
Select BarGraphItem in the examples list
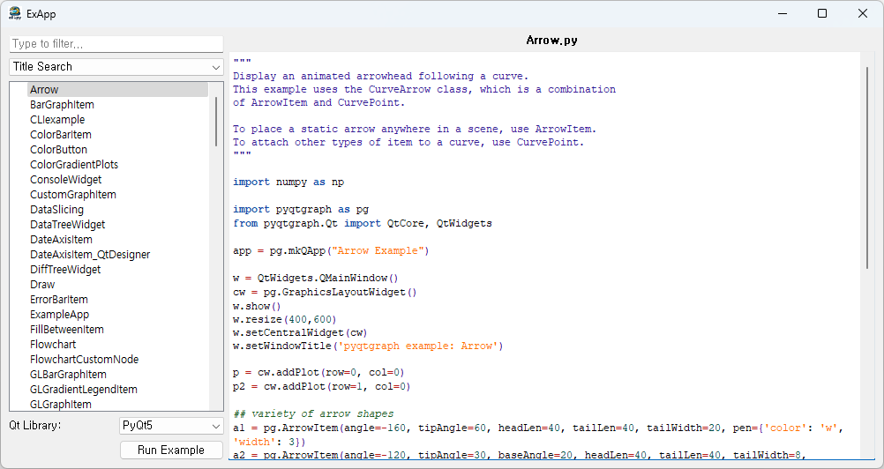click(62, 105)
